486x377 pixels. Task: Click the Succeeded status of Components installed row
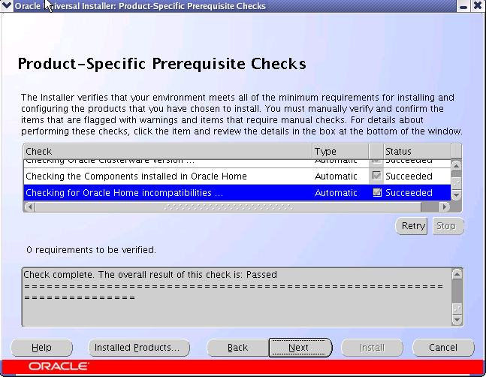pyautogui.click(x=409, y=176)
